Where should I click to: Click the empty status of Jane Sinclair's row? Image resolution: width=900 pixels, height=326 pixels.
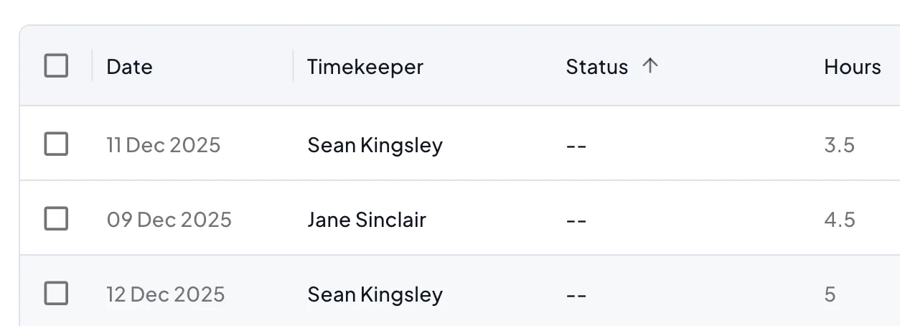[576, 219]
